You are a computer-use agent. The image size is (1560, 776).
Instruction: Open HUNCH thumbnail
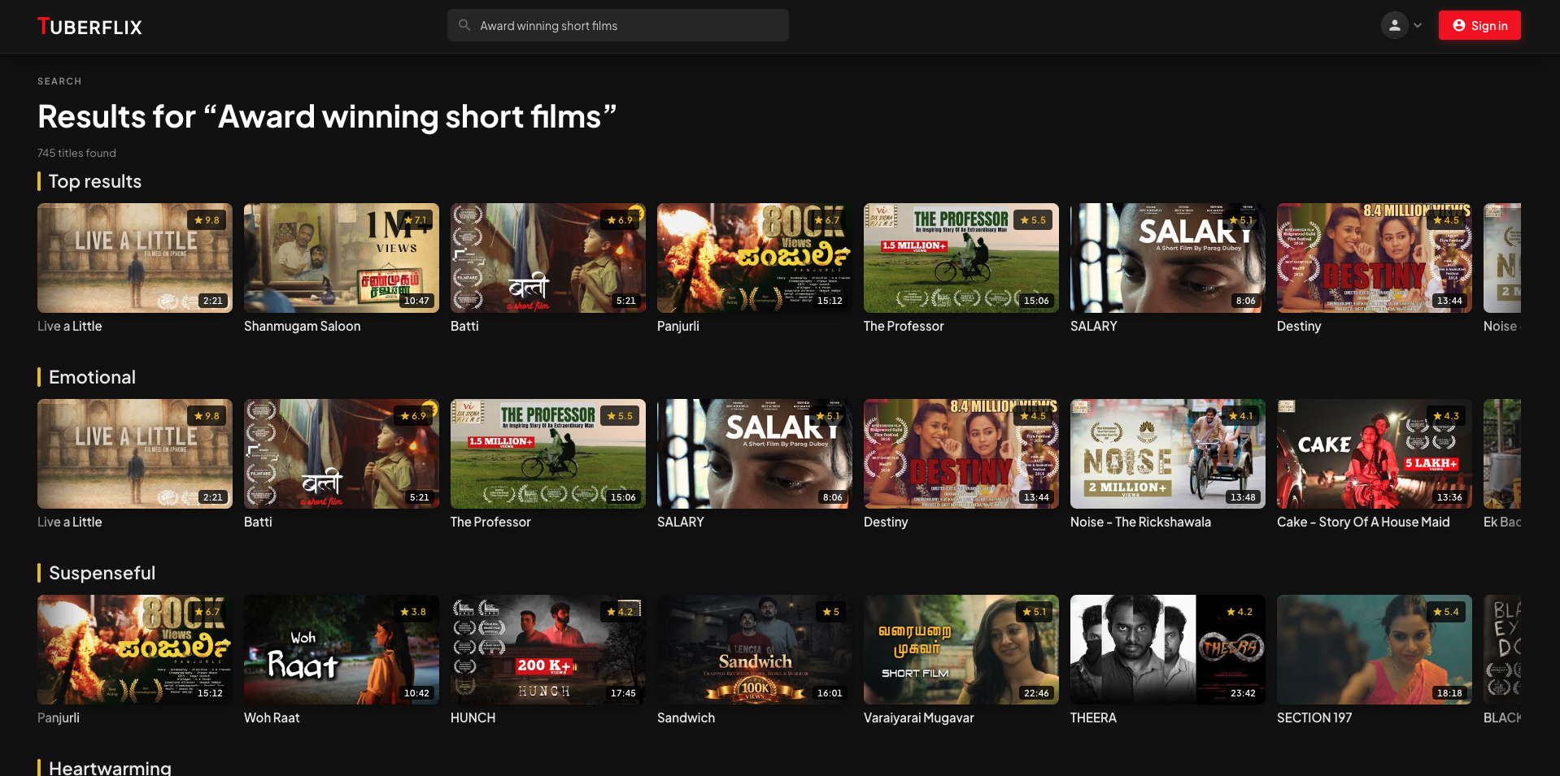(x=548, y=649)
